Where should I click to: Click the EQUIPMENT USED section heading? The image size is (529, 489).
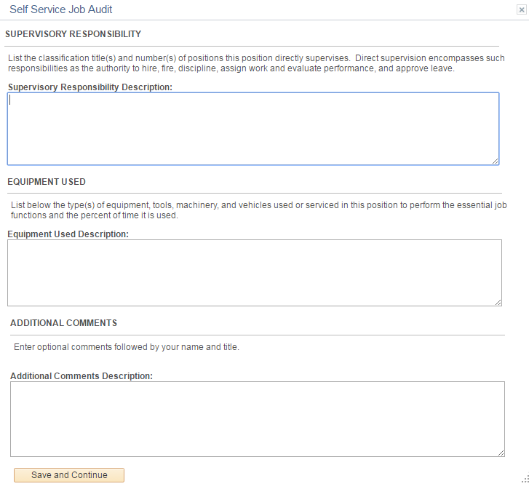point(47,182)
